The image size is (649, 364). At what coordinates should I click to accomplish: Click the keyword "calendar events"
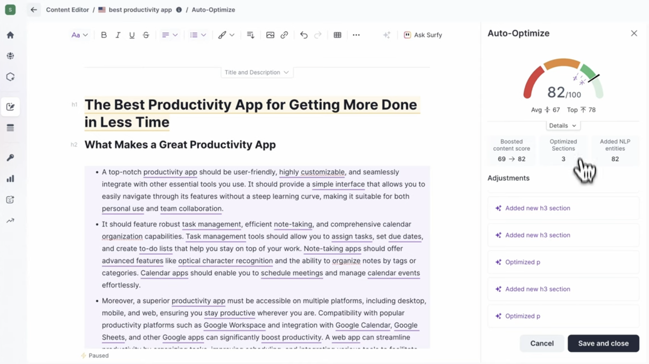394,273
